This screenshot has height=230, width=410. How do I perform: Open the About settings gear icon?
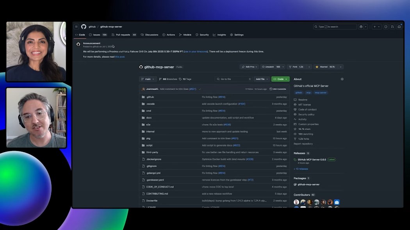342,79
